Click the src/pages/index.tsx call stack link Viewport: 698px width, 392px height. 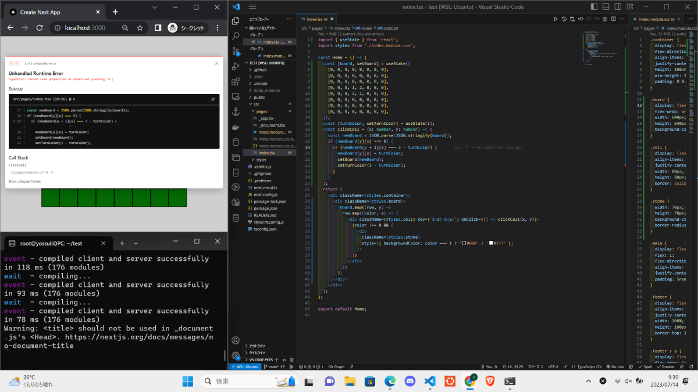tap(31, 172)
